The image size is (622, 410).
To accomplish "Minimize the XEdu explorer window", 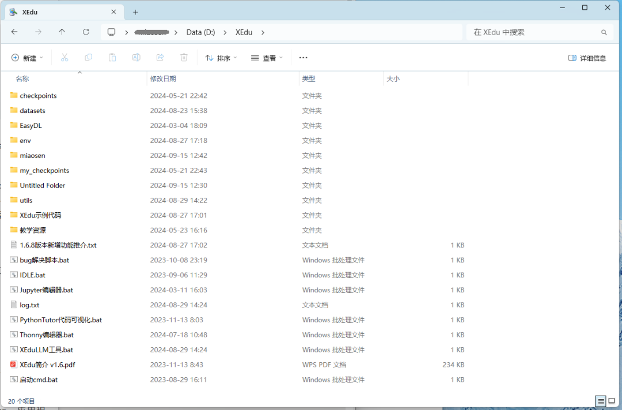I will (x=562, y=7).
